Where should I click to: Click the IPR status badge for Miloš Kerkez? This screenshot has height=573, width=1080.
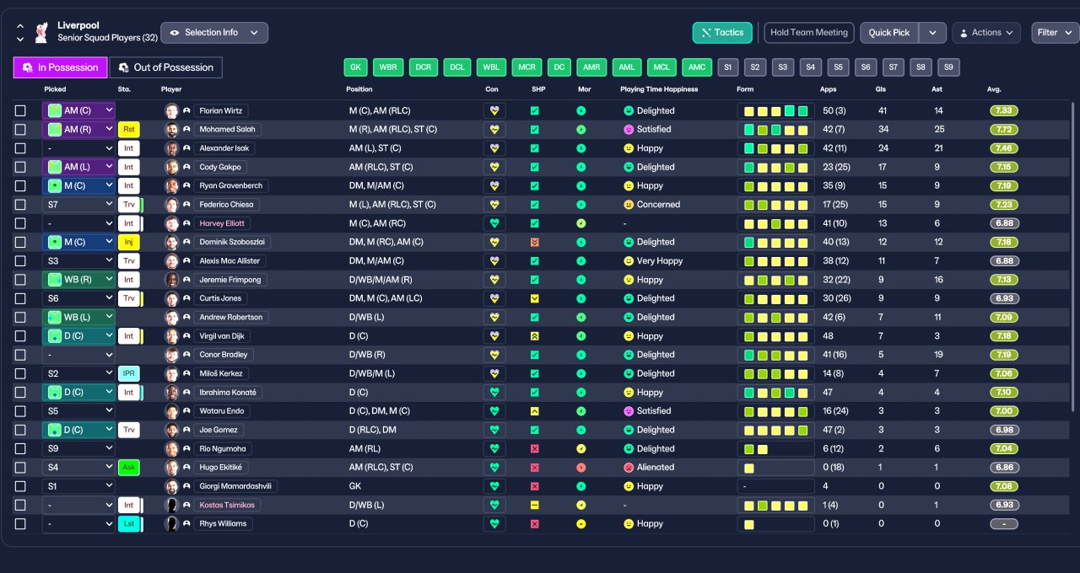128,373
